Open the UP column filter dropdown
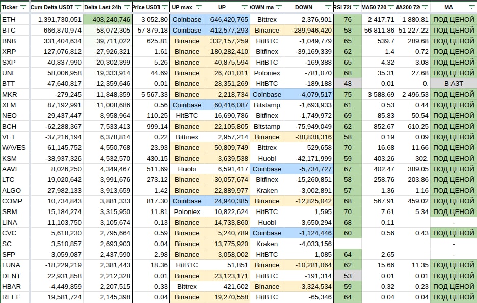Image resolution: width=477 pixels, height=303 pixels. click(245, 7)
